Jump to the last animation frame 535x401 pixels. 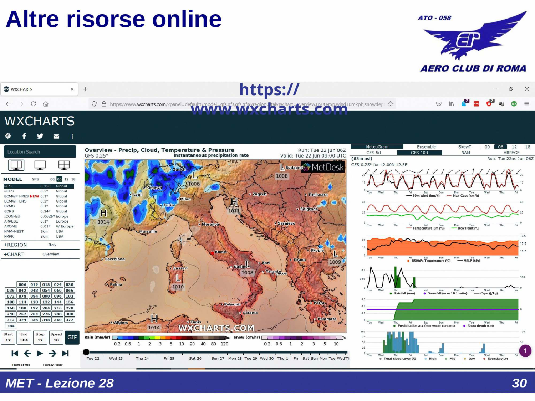click(x=65, y=353)
